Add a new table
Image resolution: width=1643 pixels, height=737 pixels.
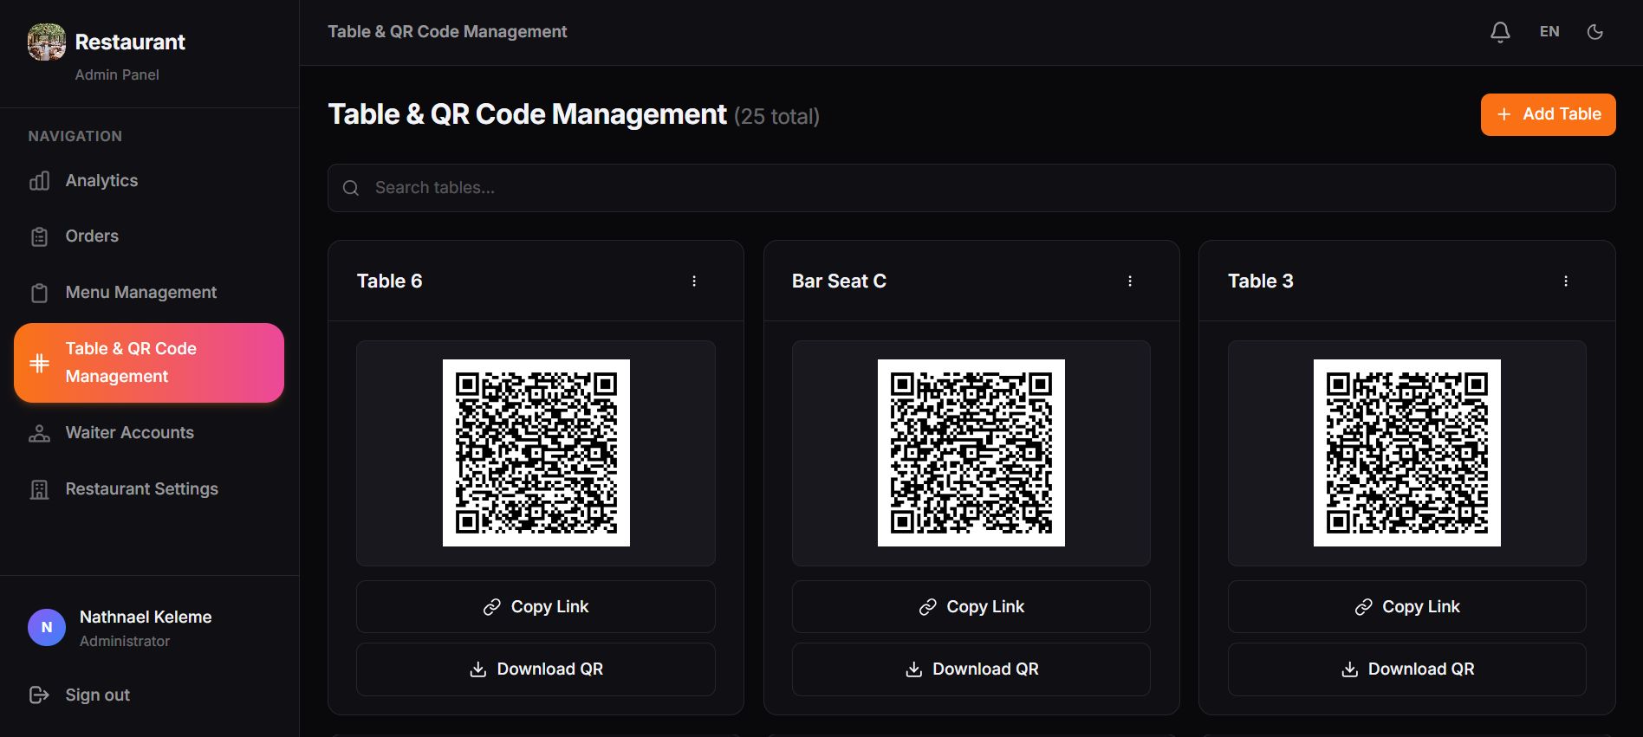[x=1548, y=114]
